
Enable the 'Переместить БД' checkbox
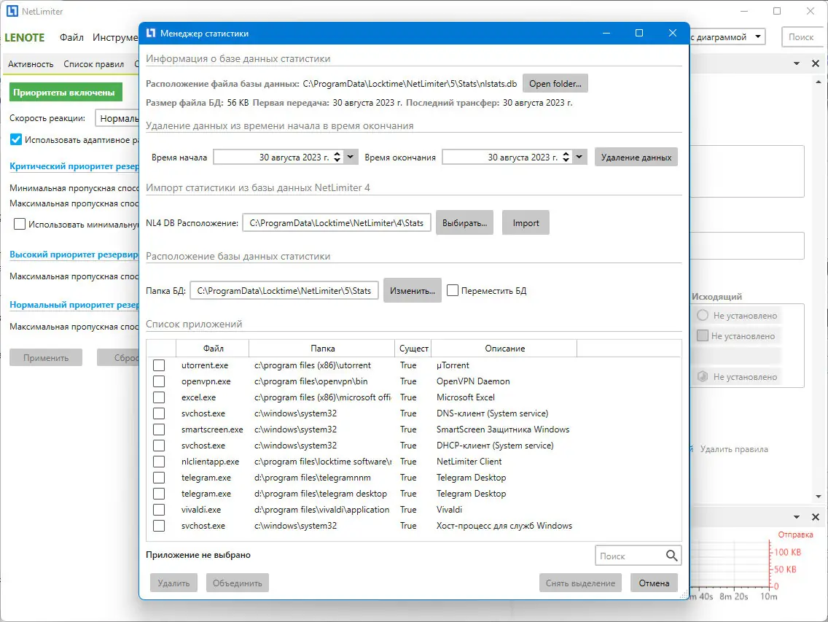[x=453, y=291]
